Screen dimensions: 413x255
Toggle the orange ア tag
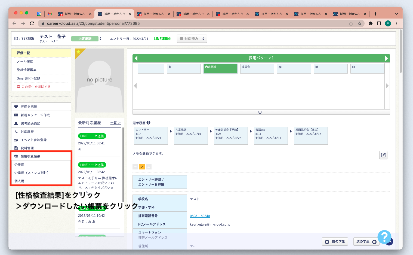(x=142, y=167)
